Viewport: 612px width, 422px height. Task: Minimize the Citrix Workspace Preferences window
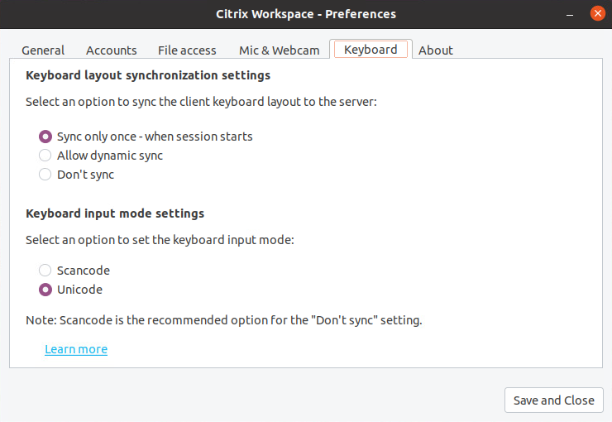570,14
